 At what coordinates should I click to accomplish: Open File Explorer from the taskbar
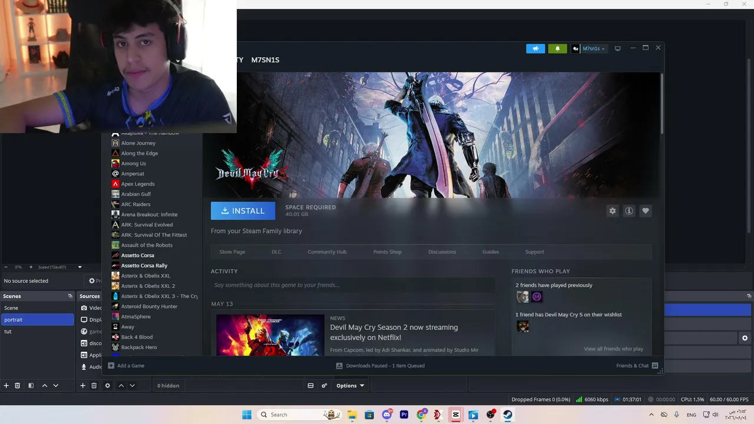(352, 415)
